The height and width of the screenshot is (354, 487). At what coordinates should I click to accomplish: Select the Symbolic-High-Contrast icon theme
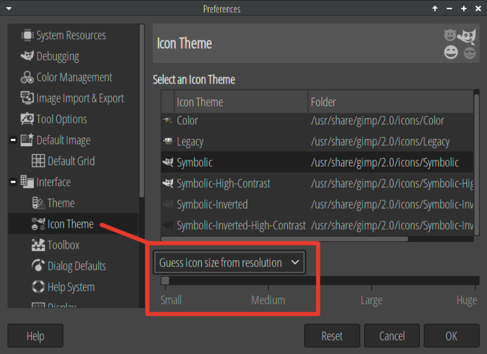click(x=223, y=183)
